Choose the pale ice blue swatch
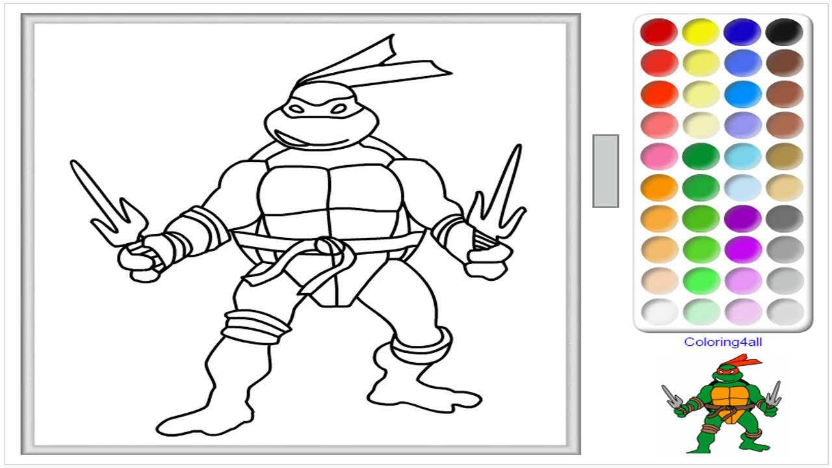Image resolution: width=832 pixels, height=468 pixels. pos(742,187)
